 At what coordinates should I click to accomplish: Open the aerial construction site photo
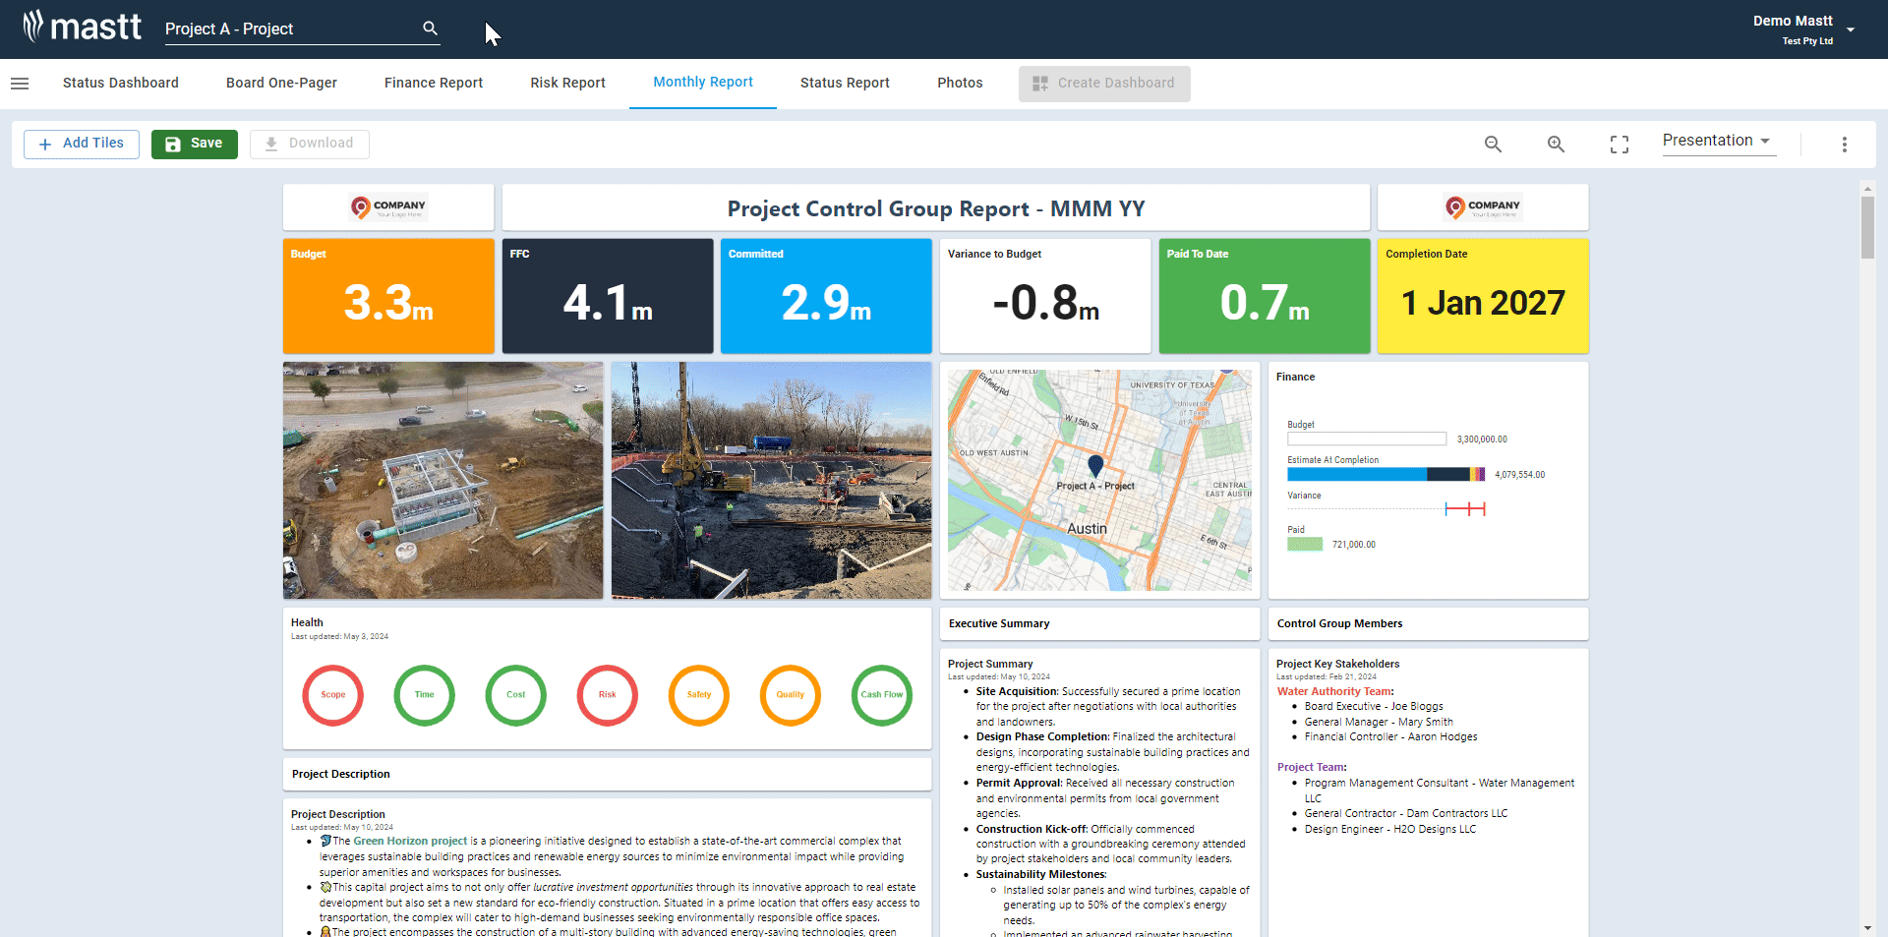(x=442, y=480)
